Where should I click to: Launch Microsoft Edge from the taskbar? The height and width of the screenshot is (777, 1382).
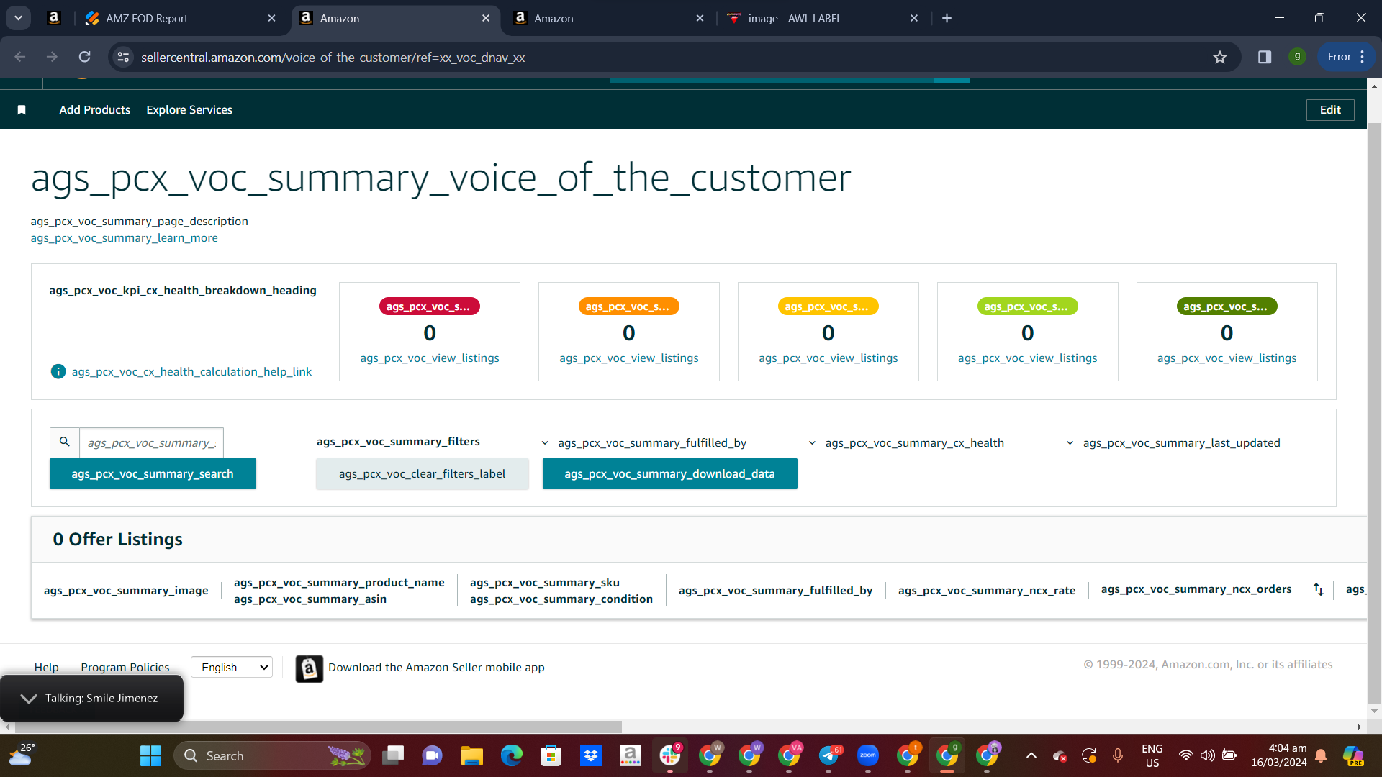[x=512, y=755]
